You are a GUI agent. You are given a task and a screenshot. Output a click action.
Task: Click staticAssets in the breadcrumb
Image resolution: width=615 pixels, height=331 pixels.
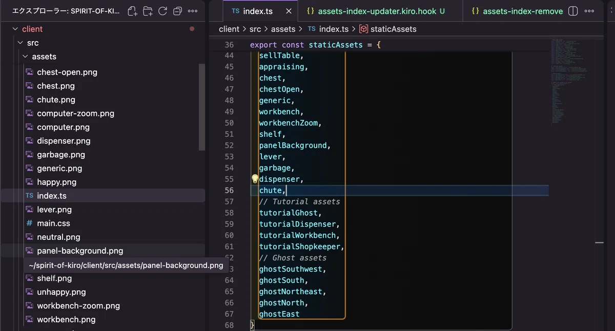[x=393, y=29]
